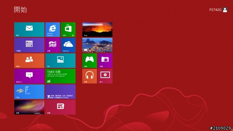This screenshot has width=233, height=131.
Task: Open the Video tile
Action: tap(105, 76)
